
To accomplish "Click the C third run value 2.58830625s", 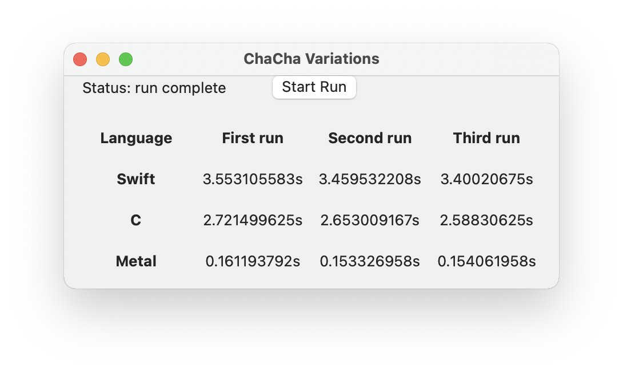I will pos(486,220).
